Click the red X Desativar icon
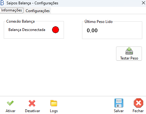This screenshot has height=114, width=146. point(32,103)
